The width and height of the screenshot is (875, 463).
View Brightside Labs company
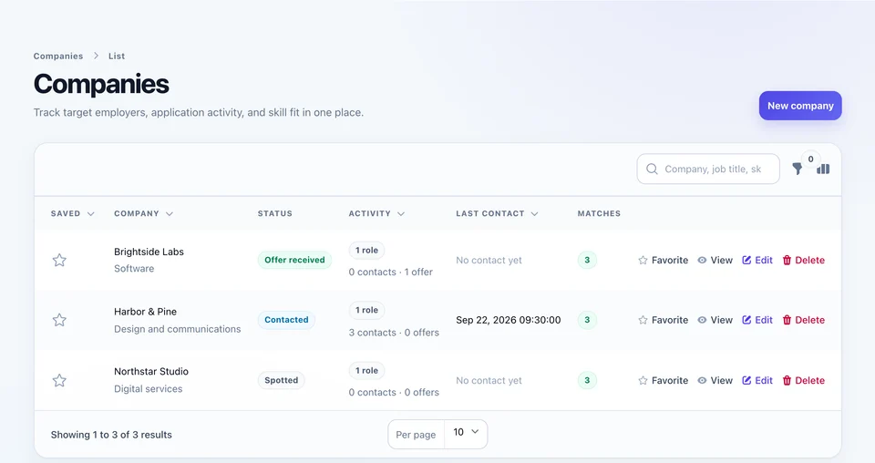715,260
